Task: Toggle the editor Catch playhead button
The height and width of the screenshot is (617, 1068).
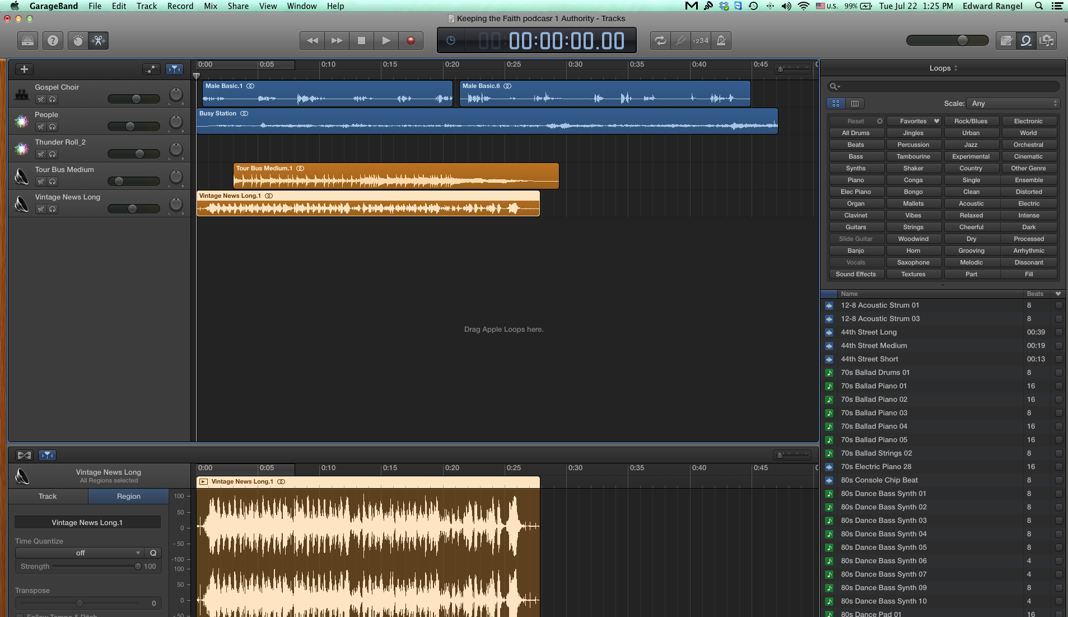Action: (47, 455)
